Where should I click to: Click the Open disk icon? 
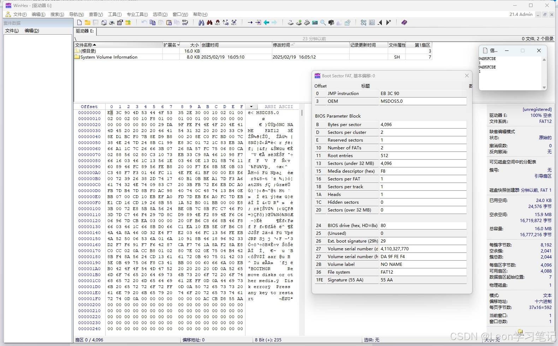point(290,23)
